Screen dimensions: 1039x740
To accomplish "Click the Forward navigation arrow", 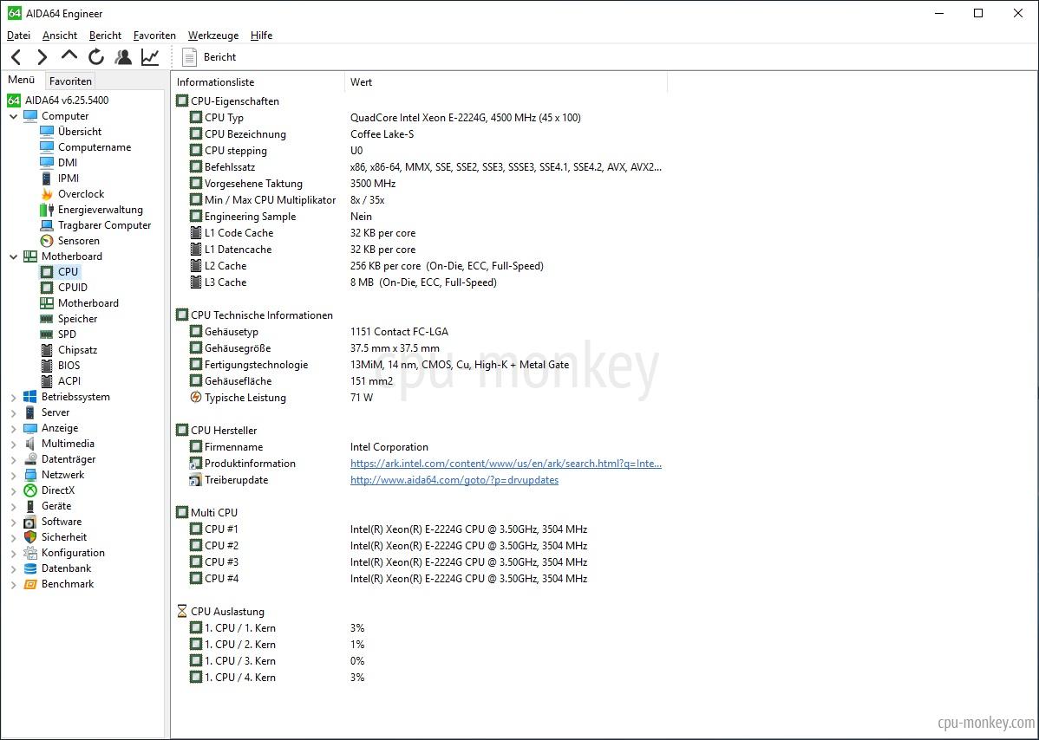I will pos(42,57).
